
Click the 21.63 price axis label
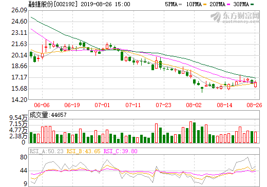[x=19, y=44]
